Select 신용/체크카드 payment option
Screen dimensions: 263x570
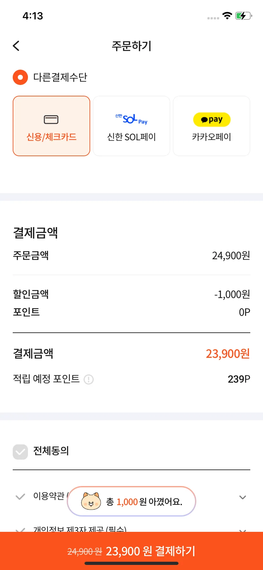(51, 126)
